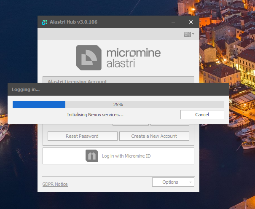Minimize the Alastri Hub window

173,22
